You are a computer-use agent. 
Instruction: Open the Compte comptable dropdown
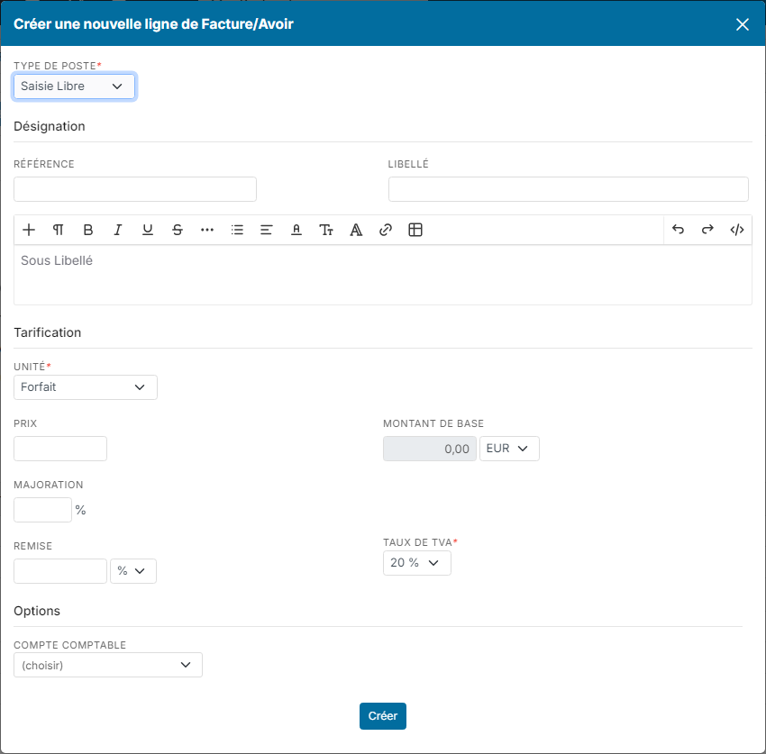coord(108,665)
